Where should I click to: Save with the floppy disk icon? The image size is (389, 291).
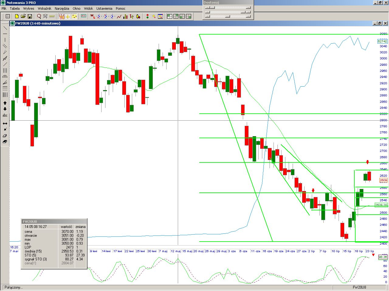pos(30,16)
